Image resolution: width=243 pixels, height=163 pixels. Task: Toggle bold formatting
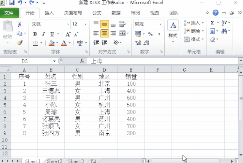coord(35,34)
